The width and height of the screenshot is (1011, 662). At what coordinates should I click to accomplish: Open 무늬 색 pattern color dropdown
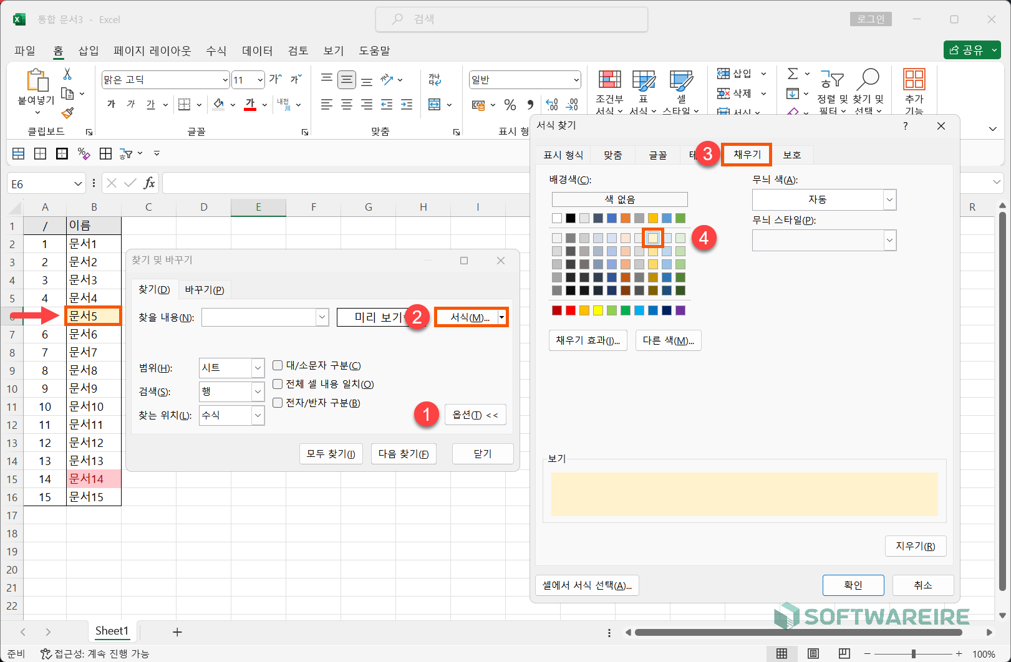click(x=889, y=199)
